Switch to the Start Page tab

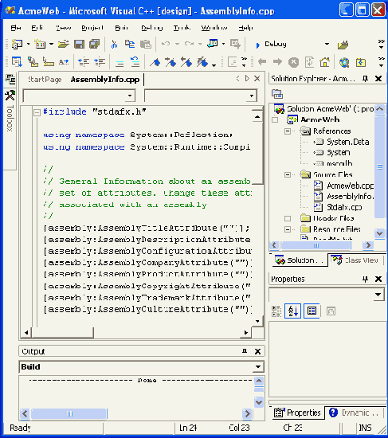click(45, 80)
